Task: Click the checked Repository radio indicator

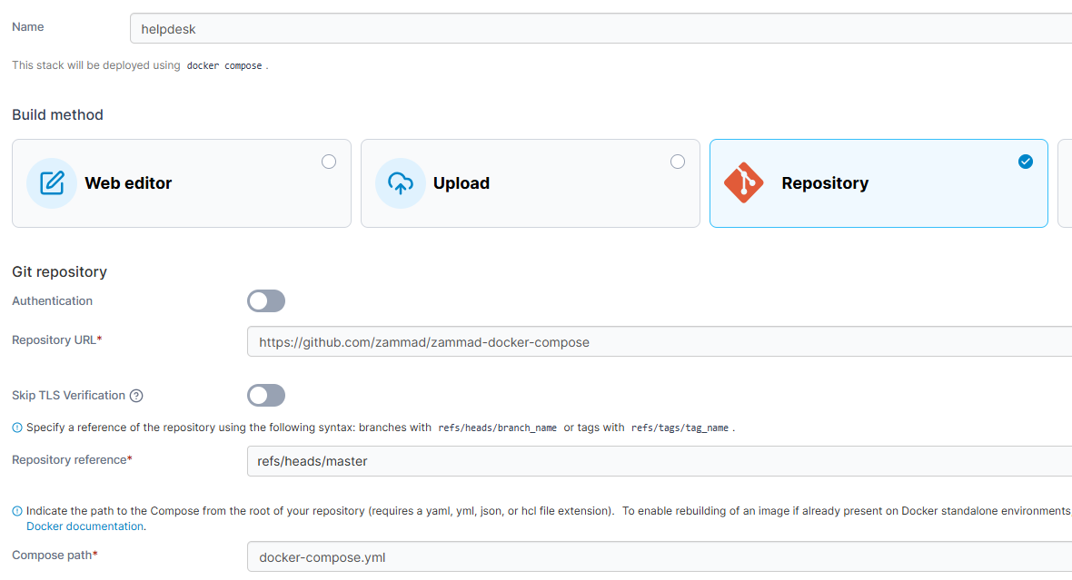Action: pos(1026,162)
